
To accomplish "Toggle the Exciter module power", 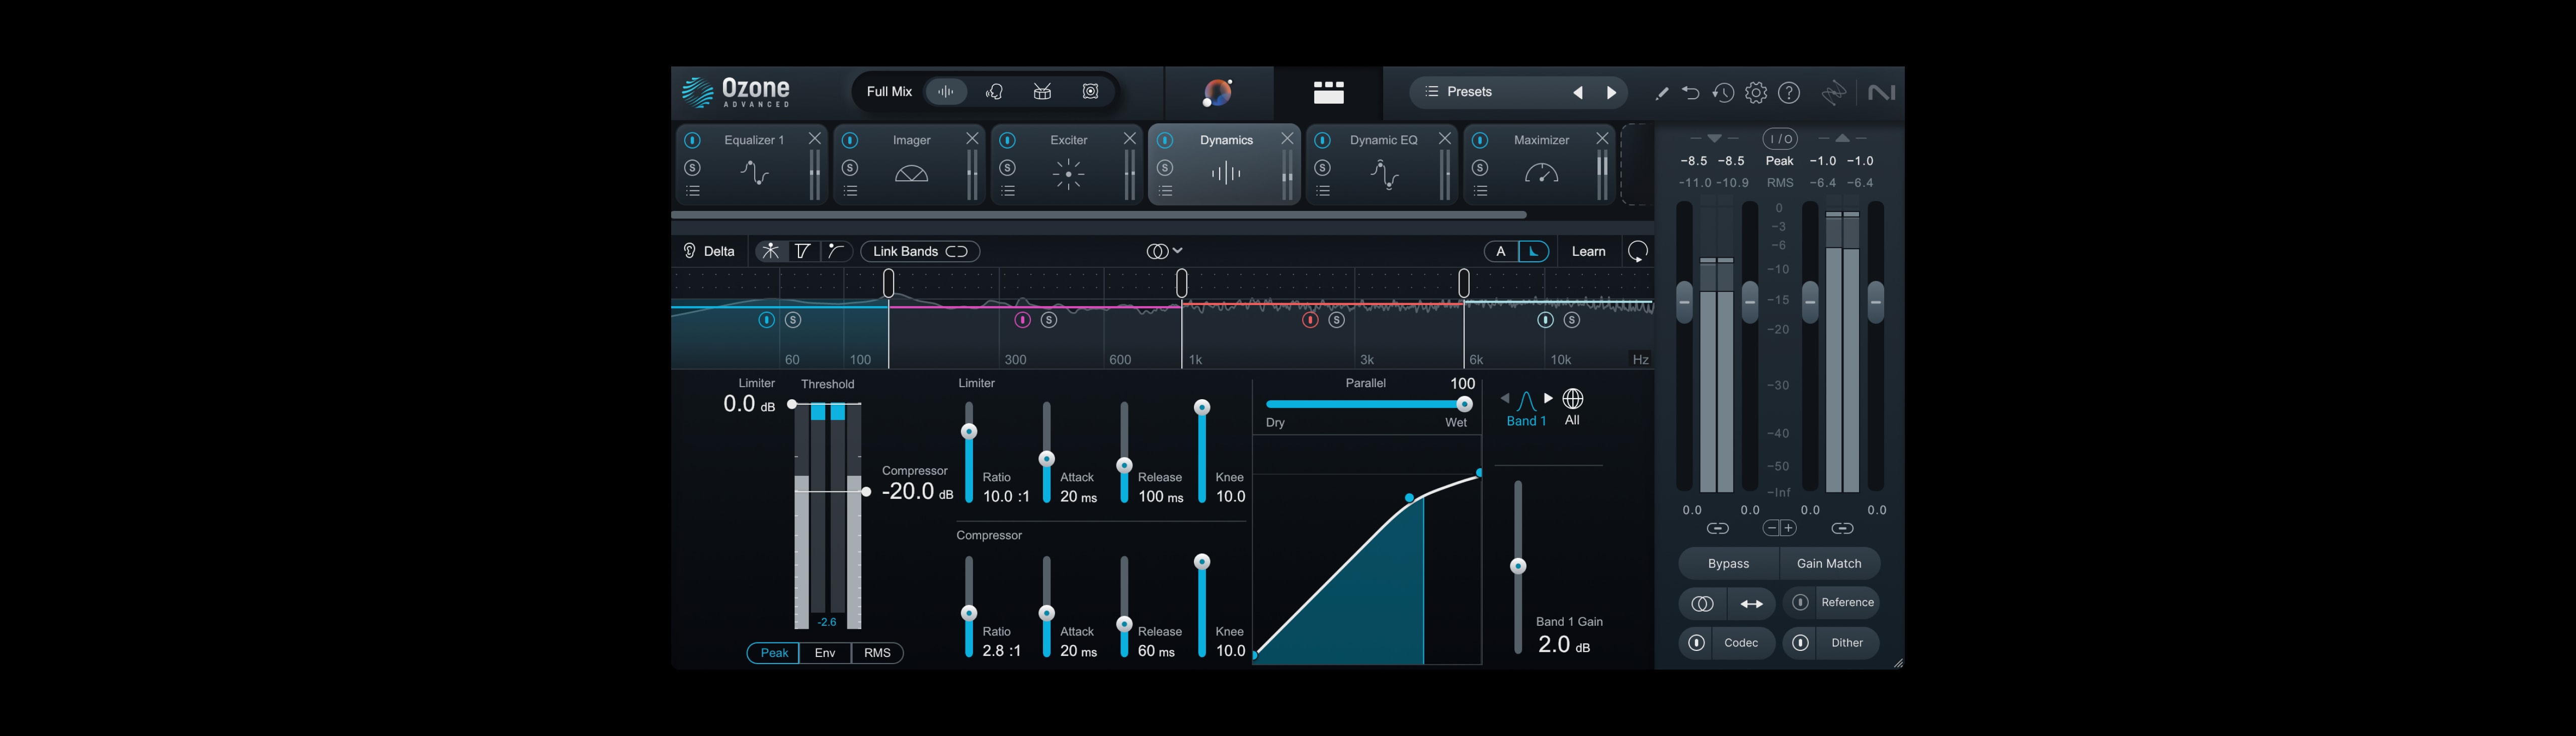I will click(1008, 140).
